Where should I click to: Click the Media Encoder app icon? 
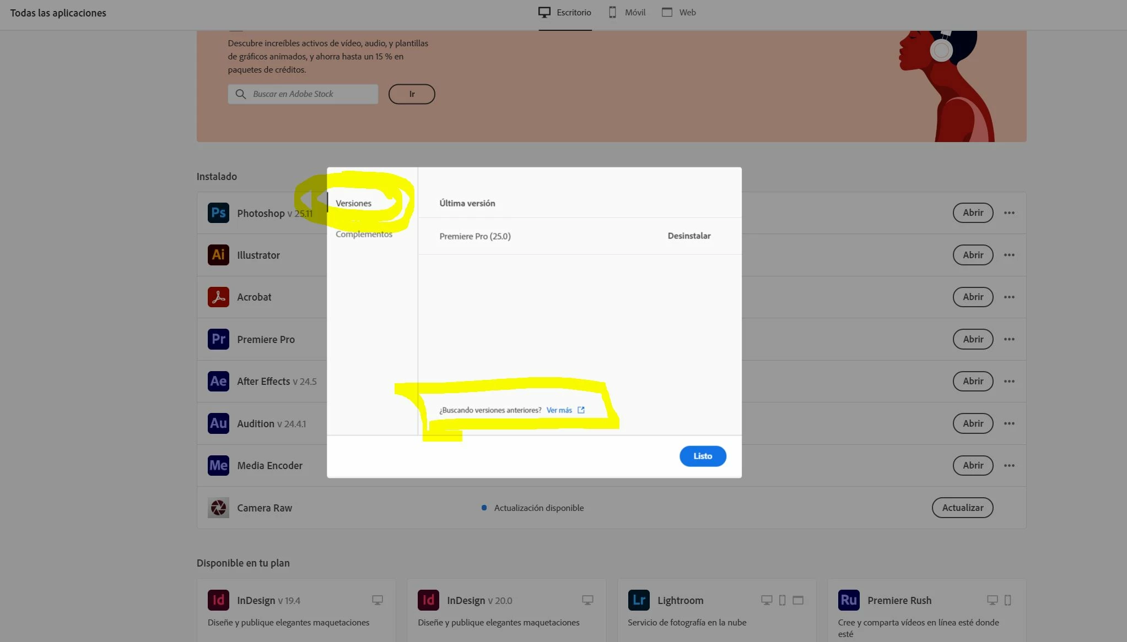(218, 465)
